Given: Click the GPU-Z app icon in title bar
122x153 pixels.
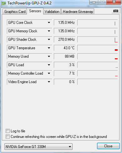Looking at the screenshot, I should click(4, 3).
